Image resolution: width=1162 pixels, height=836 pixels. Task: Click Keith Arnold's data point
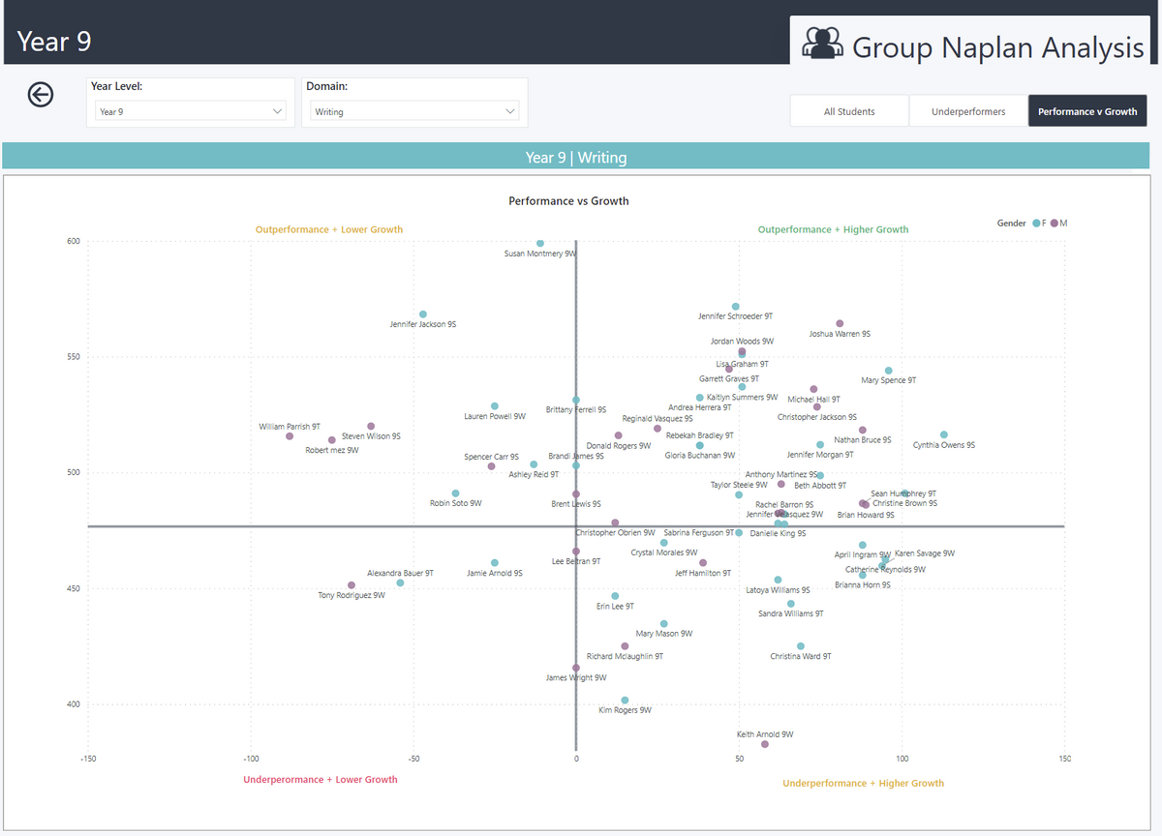click(x=765, y=744)
